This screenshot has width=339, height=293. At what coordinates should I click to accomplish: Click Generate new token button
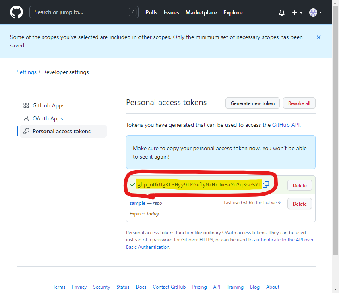[252, 103]
